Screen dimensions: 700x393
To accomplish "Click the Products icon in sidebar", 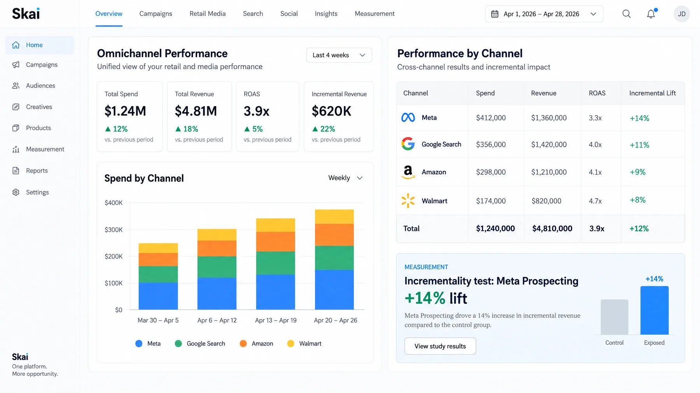I will pyautogui.click(x=16, y=128).
